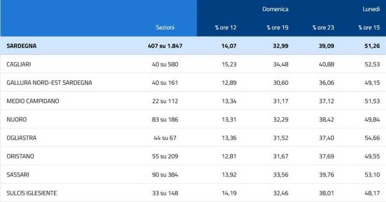Select the OGLIASTRA province row

[22, 138]
